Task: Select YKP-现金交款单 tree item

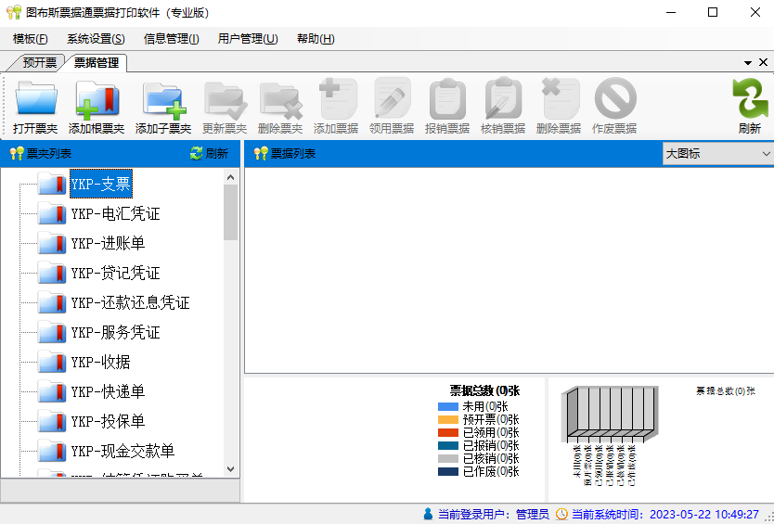Action: click(123, 451)
